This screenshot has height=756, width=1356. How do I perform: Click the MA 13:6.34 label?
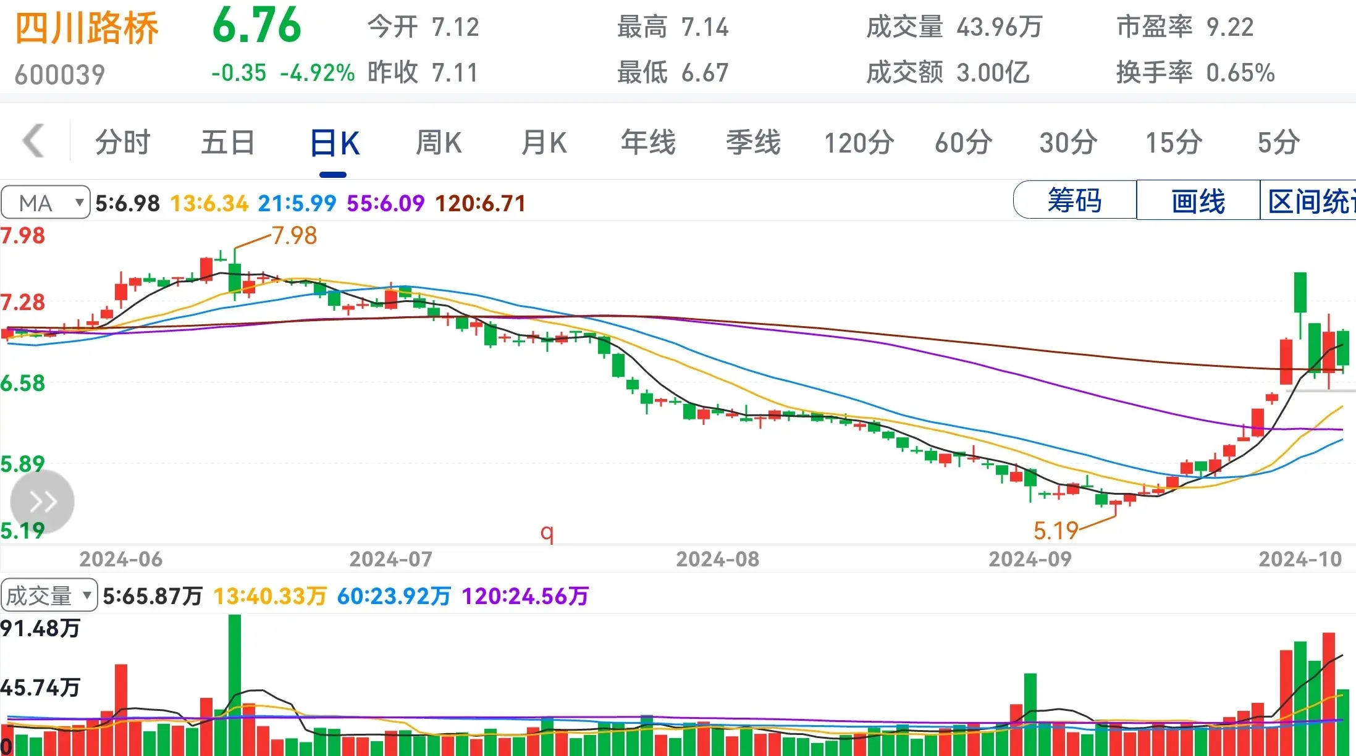[x=209, y=203]
